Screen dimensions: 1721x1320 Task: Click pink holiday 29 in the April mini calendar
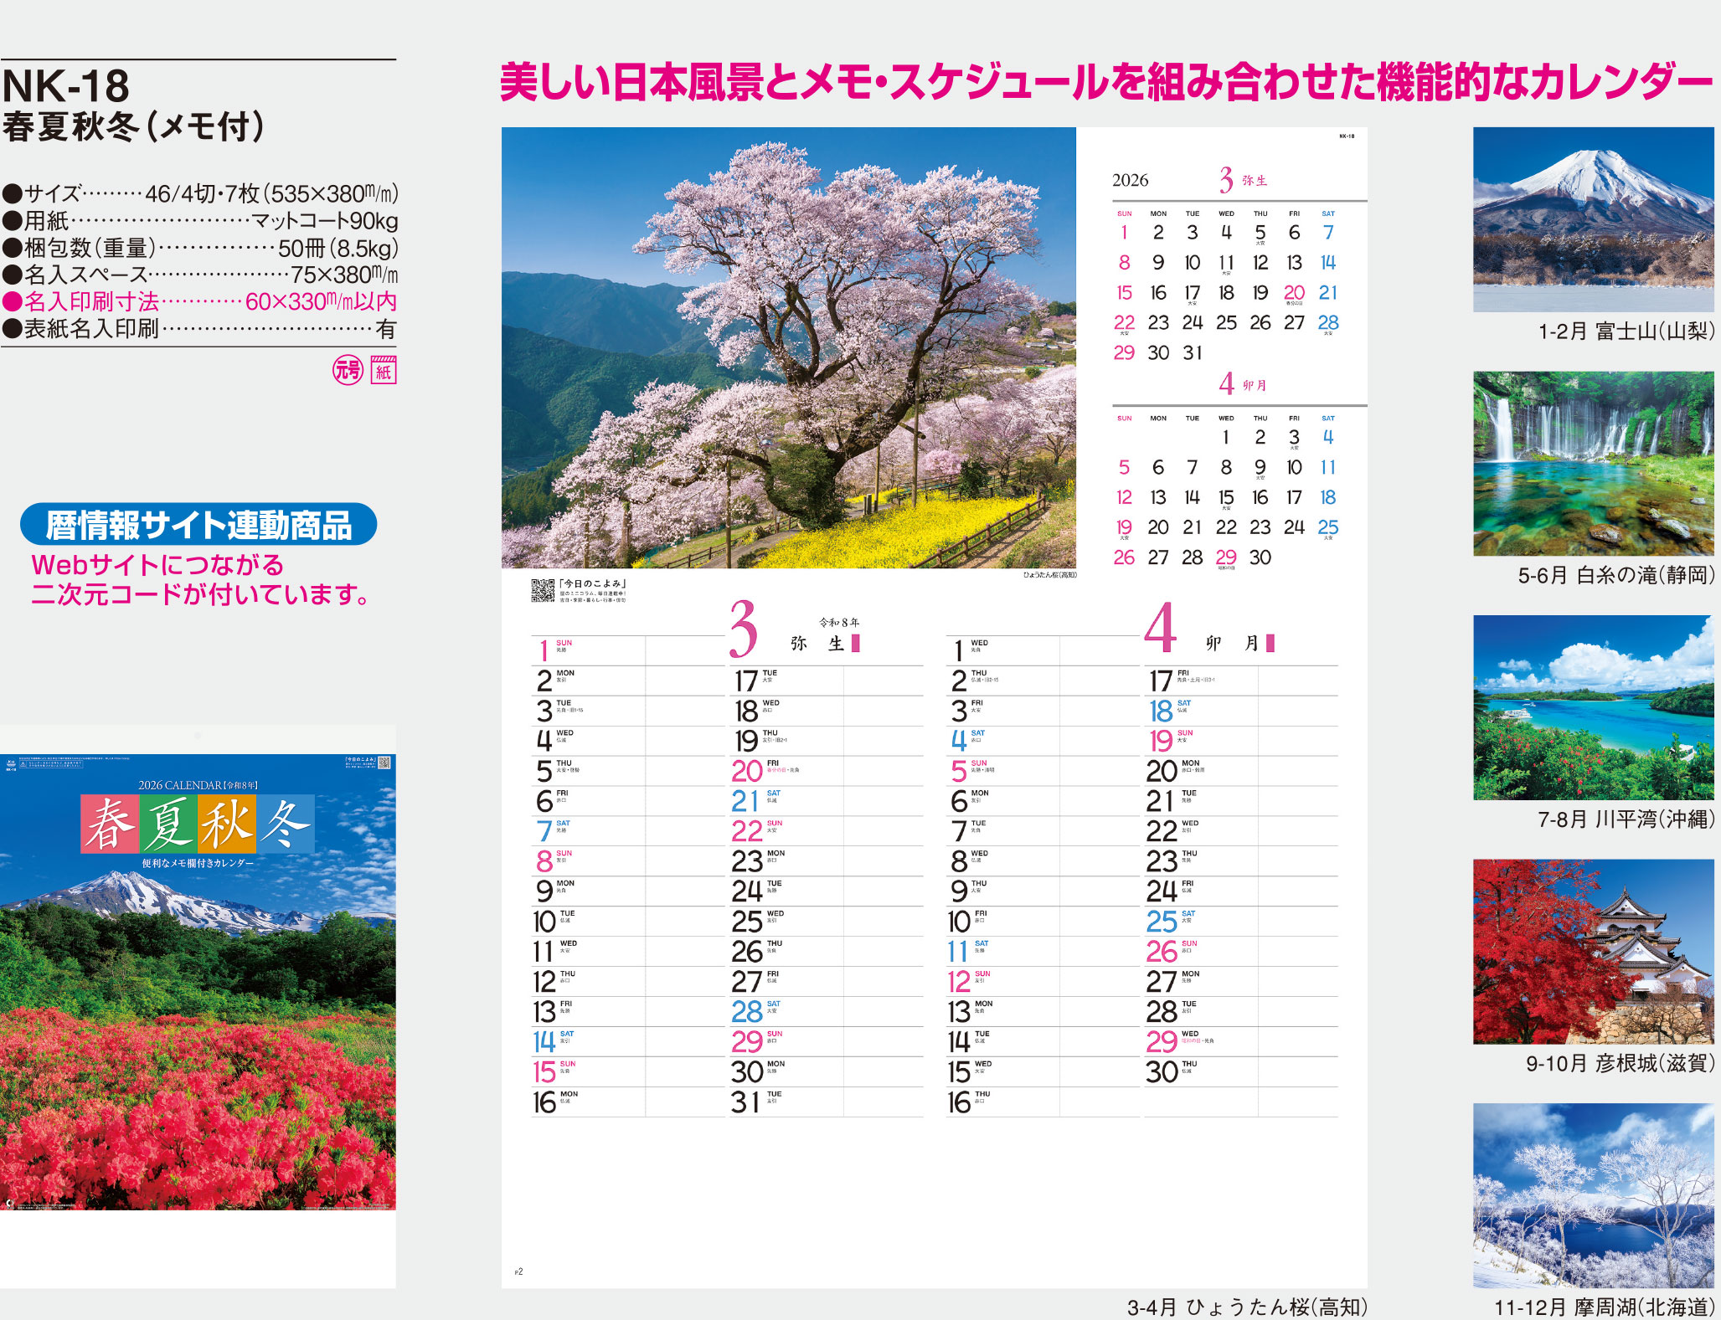pos(1226,557)
